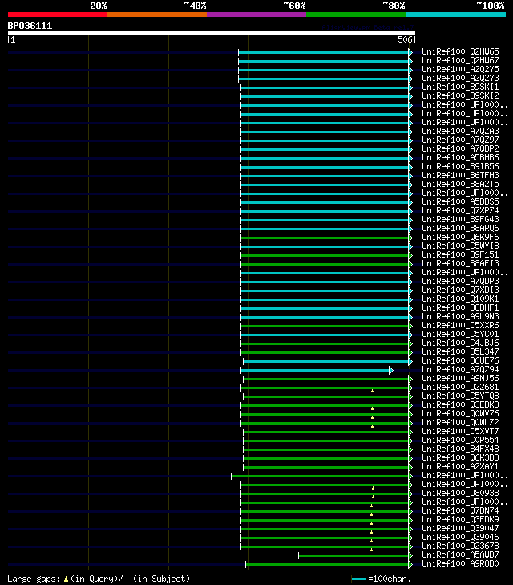Select UniRef100_A5BBS5 label
Screen dimensions: 513x585
[460, 202]
